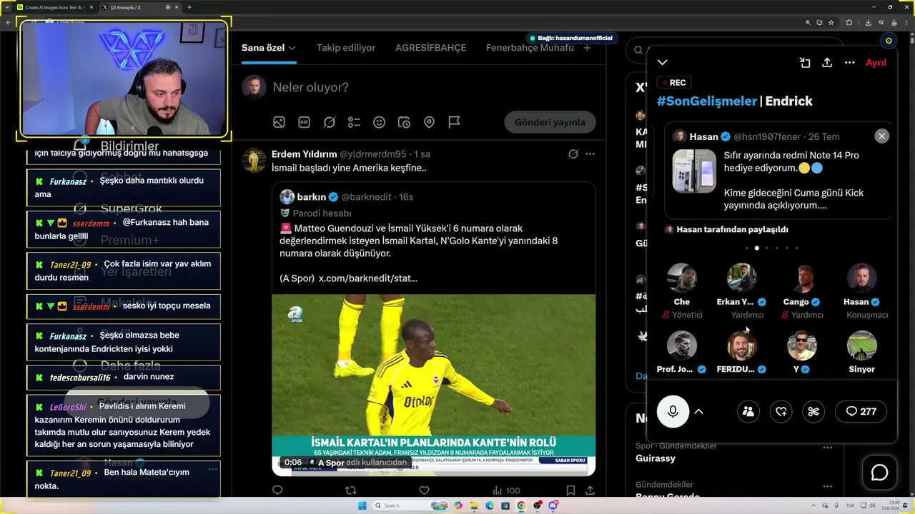Open the Windows Start menu

362,505
